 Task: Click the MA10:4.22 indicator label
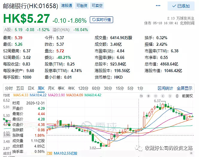pyautogui.click(x=38, y=95)
